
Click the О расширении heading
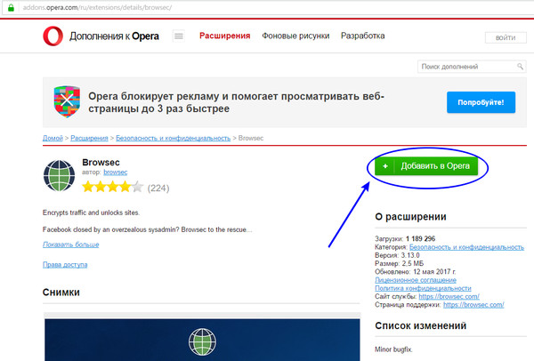(410, 217)
